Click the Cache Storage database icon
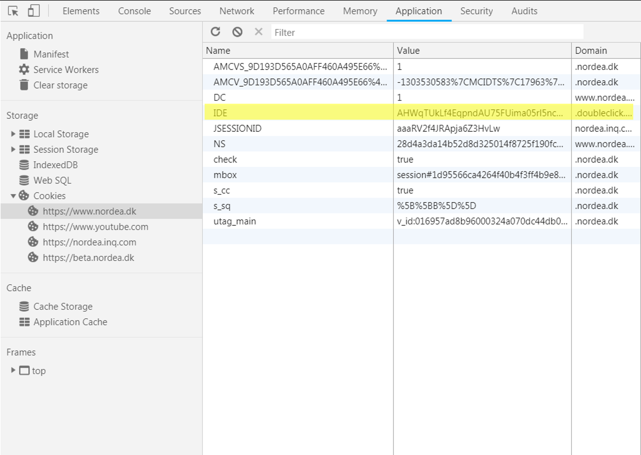 24,306
